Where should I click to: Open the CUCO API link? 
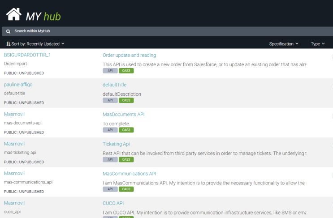(113, 203)
